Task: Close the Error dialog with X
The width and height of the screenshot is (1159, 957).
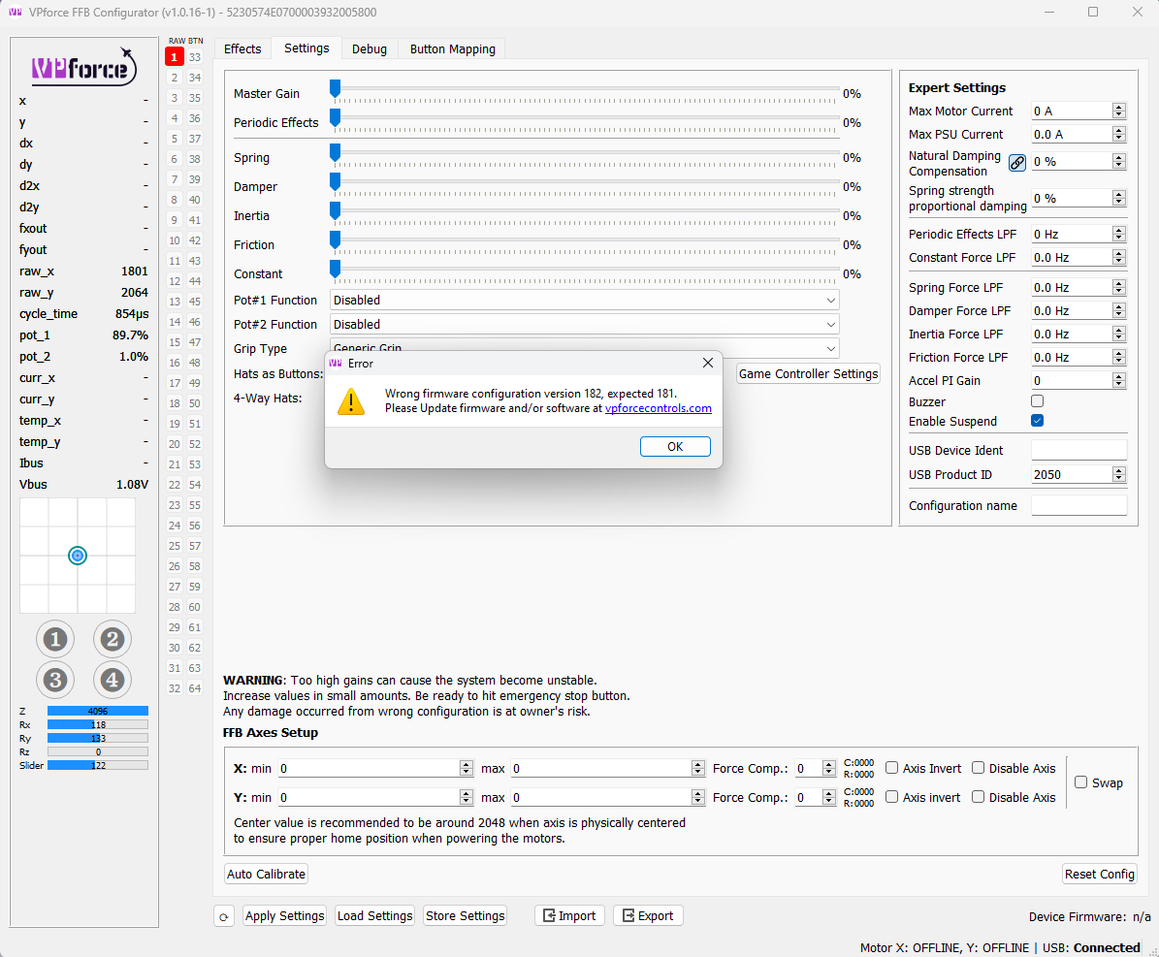Action: (x=707, y=363)
